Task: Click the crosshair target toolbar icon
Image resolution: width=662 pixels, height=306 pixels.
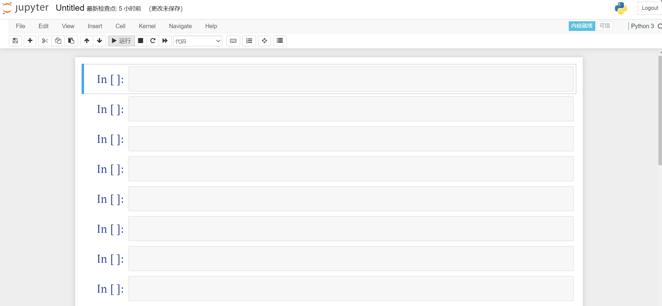Action: click(x=265, y=41)
